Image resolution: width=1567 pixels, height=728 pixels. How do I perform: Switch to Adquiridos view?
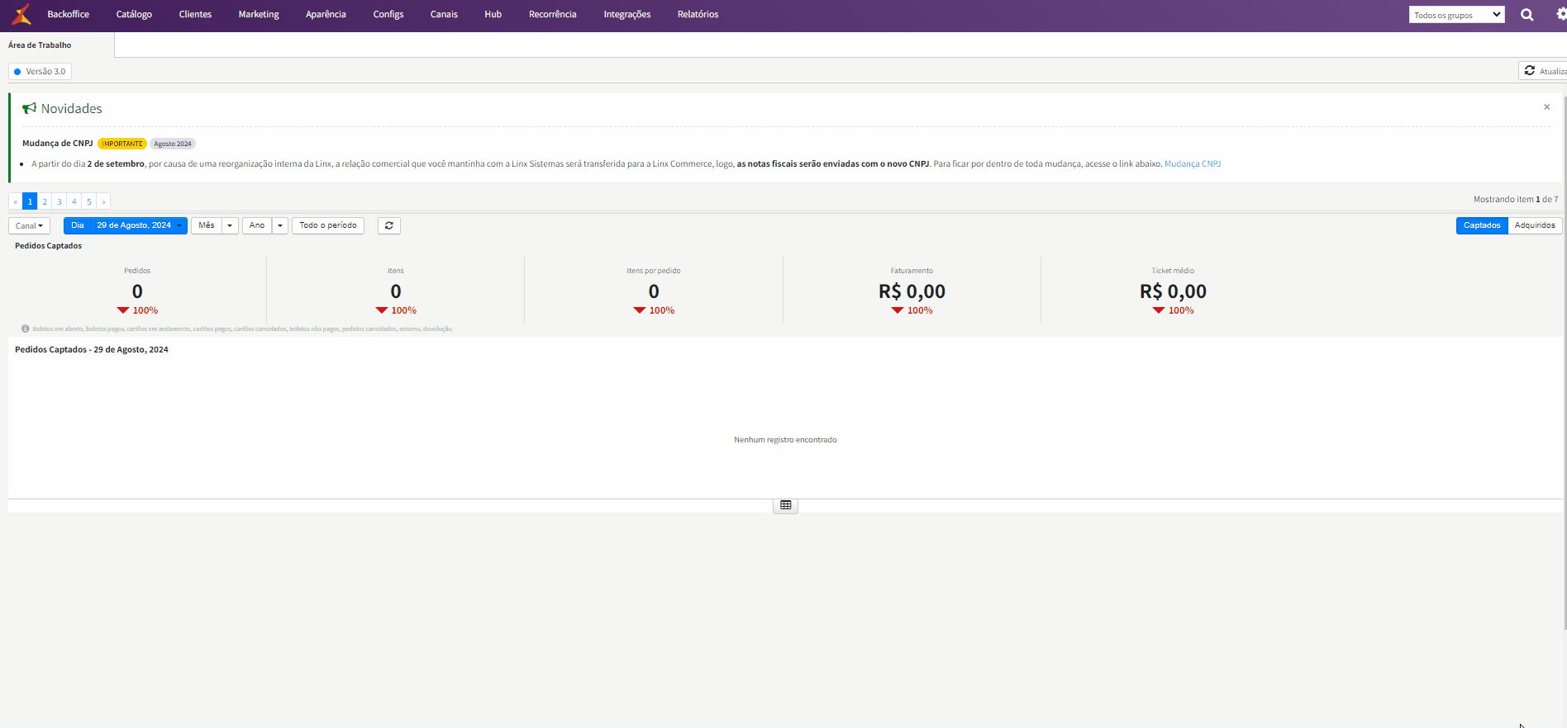coord(1535,225)
